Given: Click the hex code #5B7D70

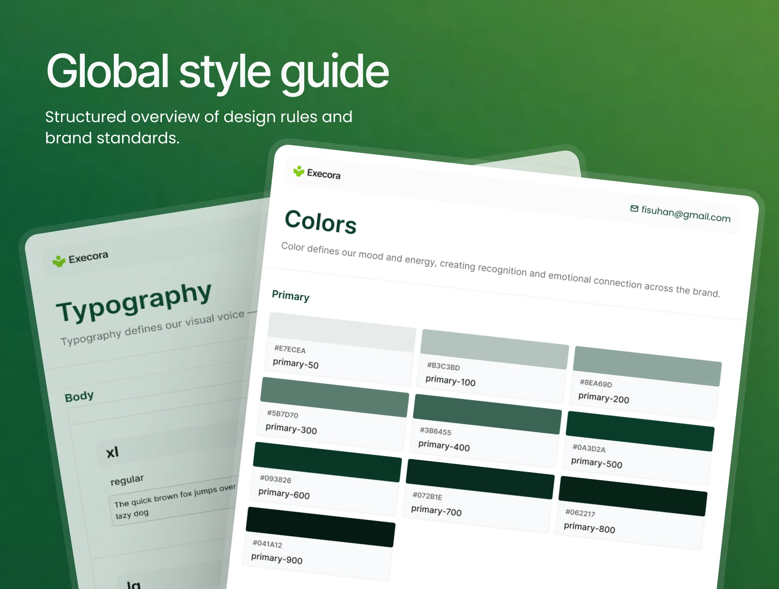Looking at the screenshot, I should (283, 414).
